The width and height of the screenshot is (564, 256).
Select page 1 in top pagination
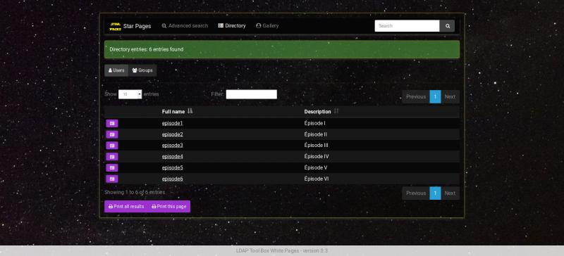click(435, 97)
